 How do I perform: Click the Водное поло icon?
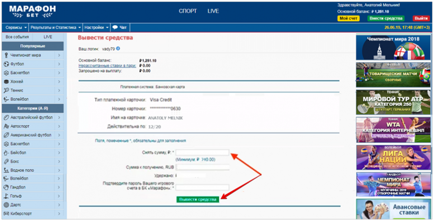click(x=6, y=170)
